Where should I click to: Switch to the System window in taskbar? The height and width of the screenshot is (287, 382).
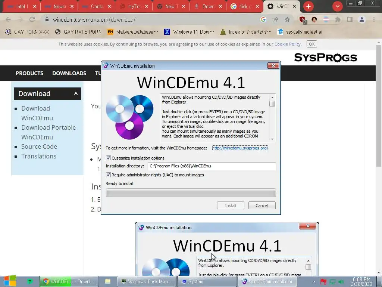tap(207, 281)
